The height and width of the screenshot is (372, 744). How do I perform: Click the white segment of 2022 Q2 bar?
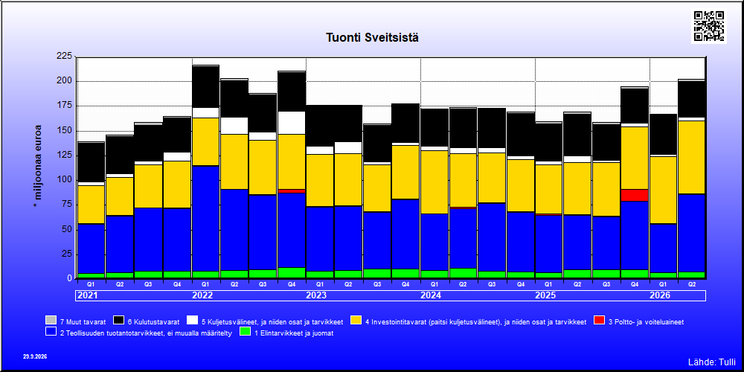[x=234, y=126]
